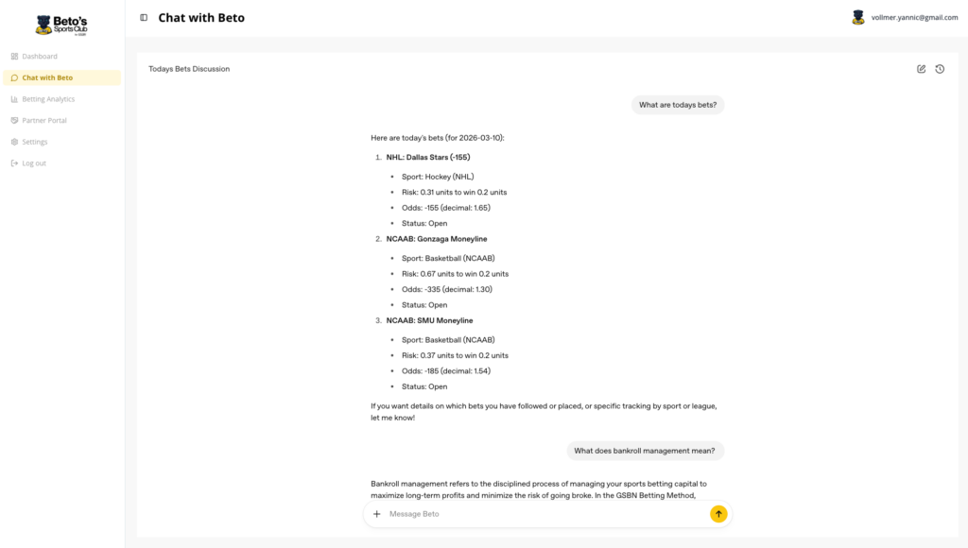Click the user avatar icon

coord(858,17)
